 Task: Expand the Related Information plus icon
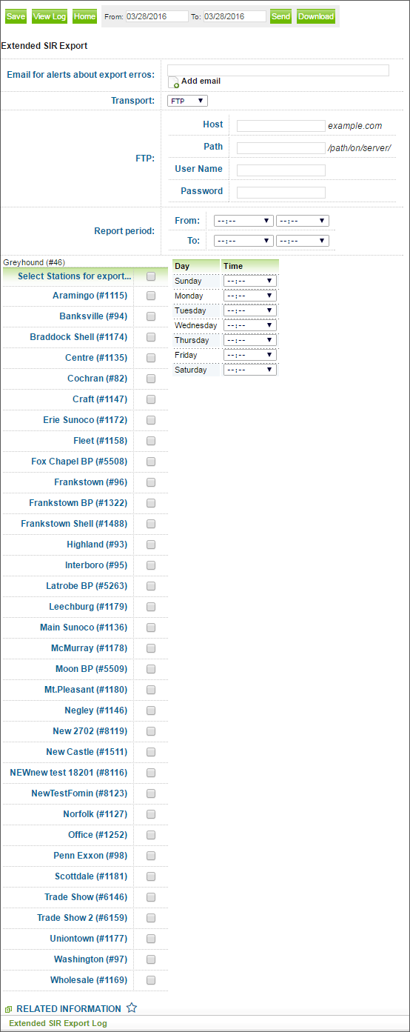pyautogui.click(x=9, y=1009)
